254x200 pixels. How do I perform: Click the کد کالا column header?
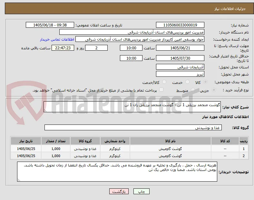[225, 141]
